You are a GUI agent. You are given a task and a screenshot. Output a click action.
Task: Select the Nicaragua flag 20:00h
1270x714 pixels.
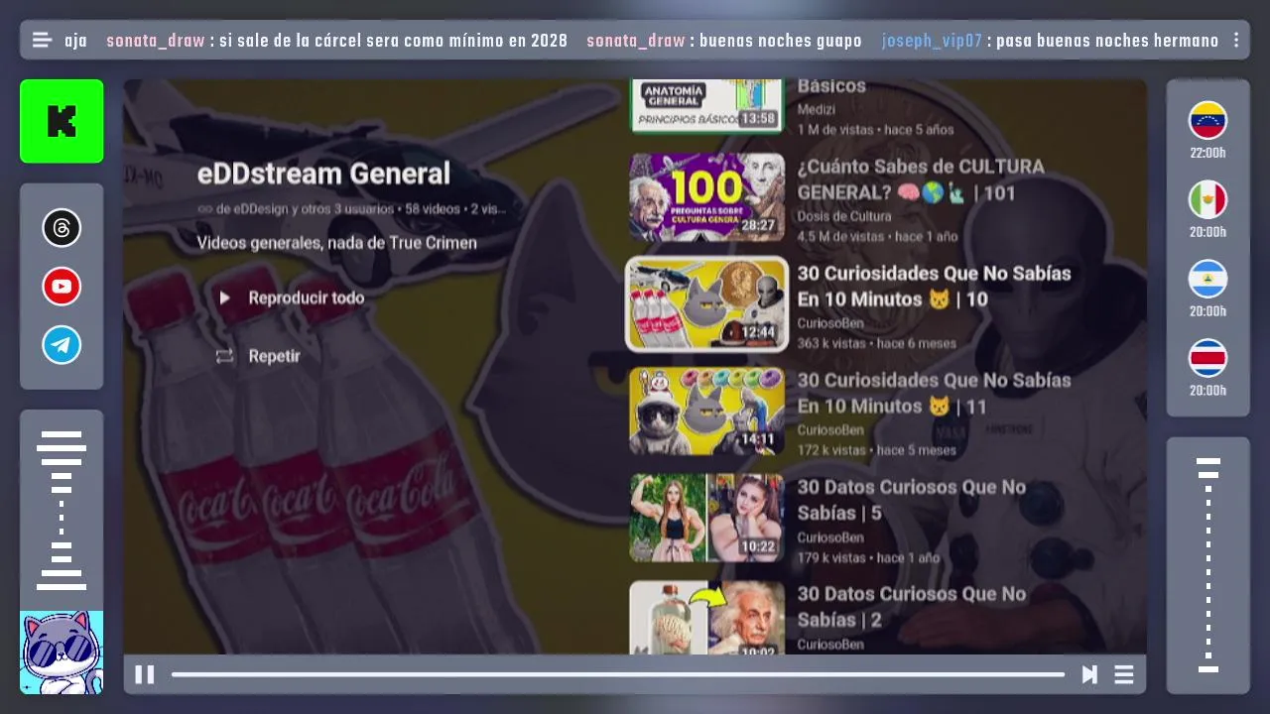[x=1208, y=289]
